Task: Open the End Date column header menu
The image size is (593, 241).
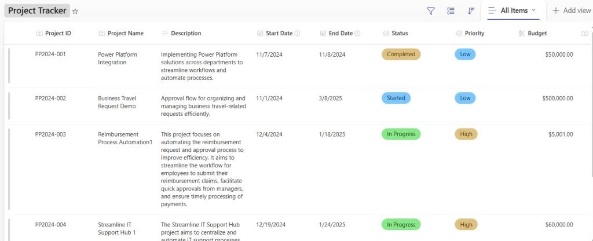Action: 341,33
